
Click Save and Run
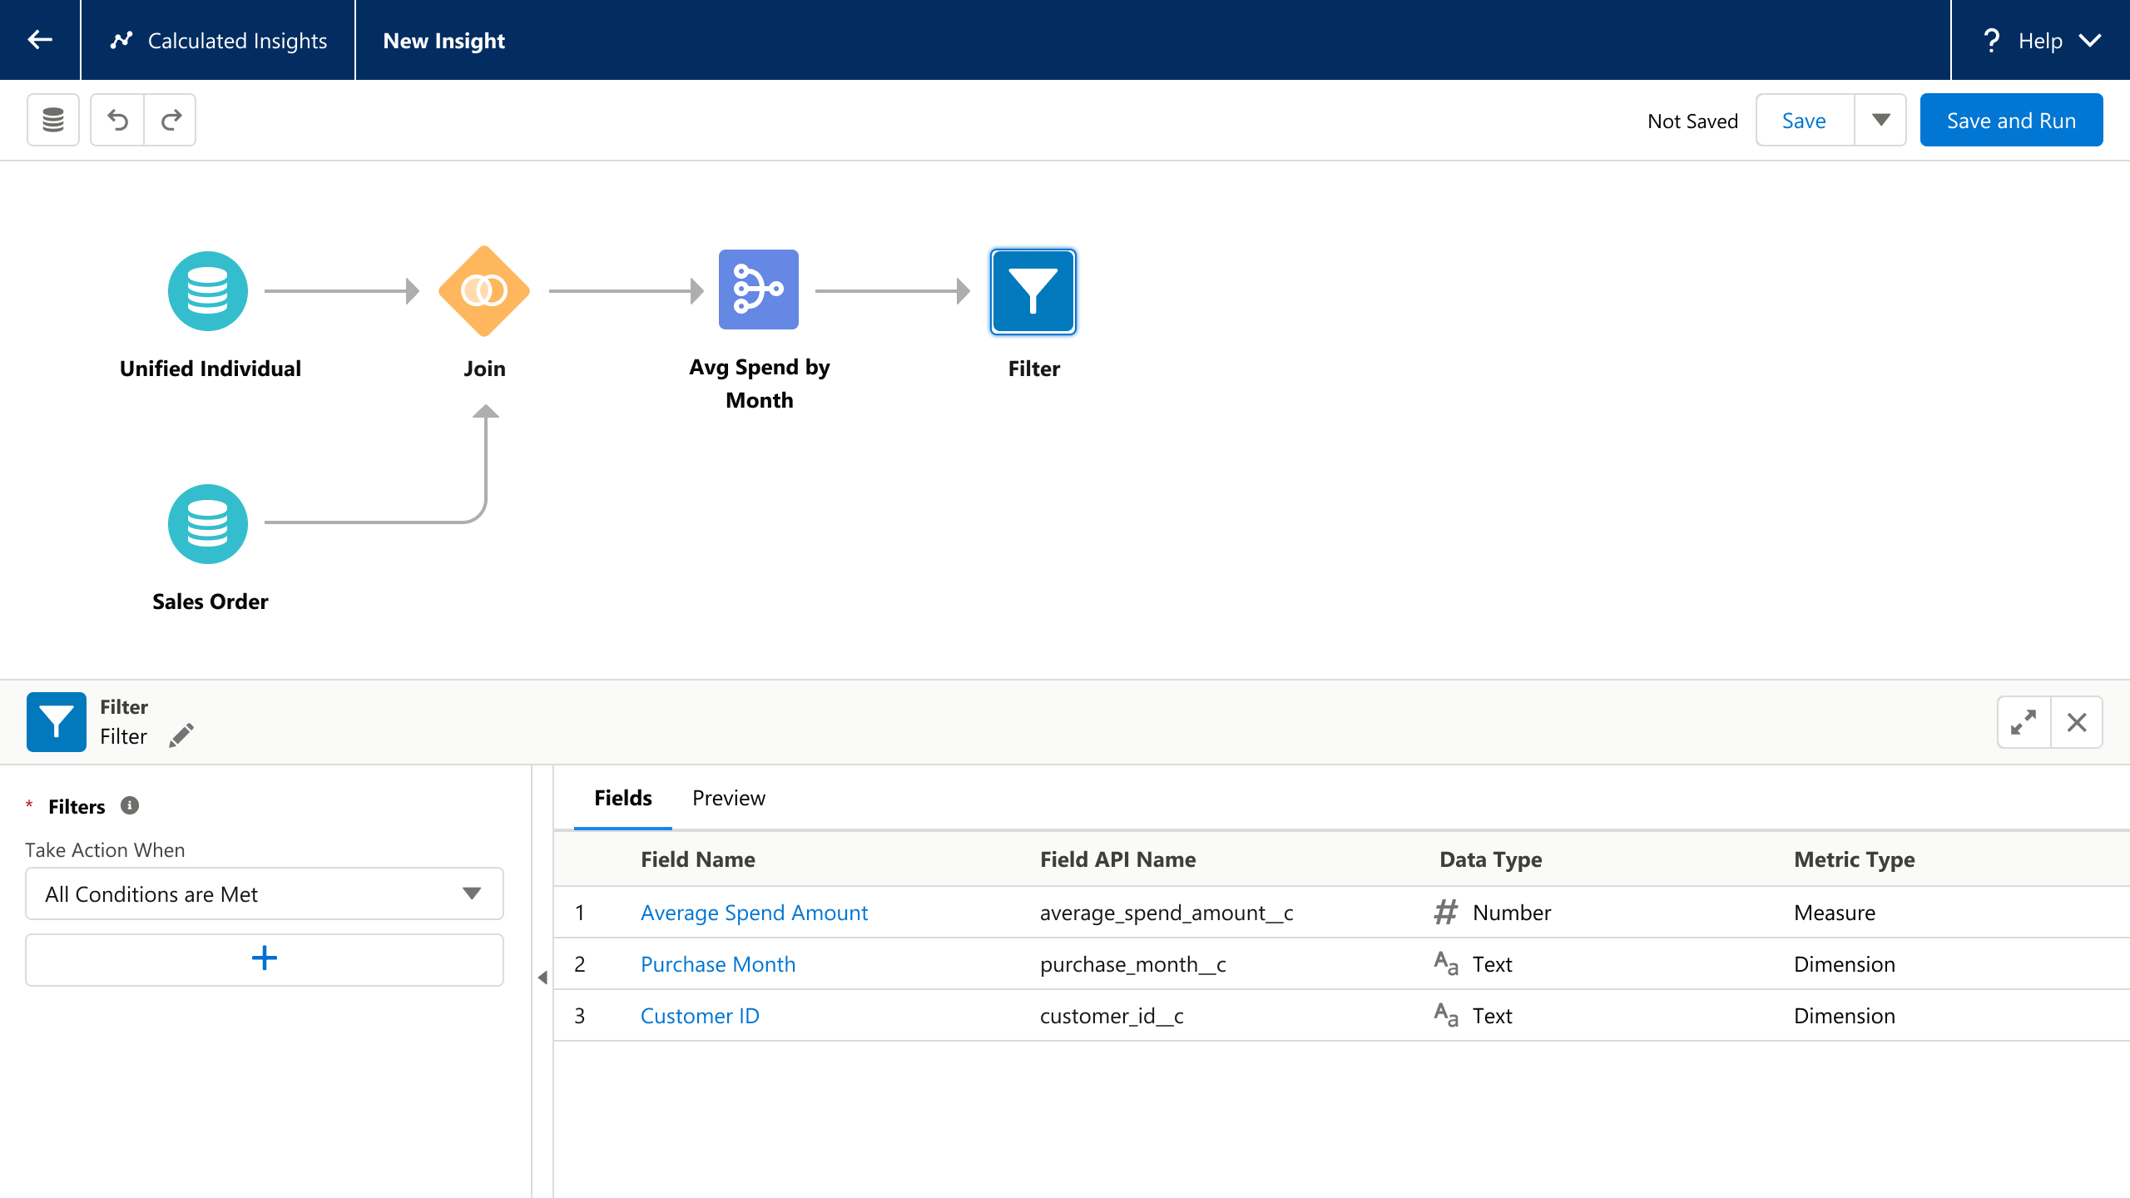tap(2011, 119)
